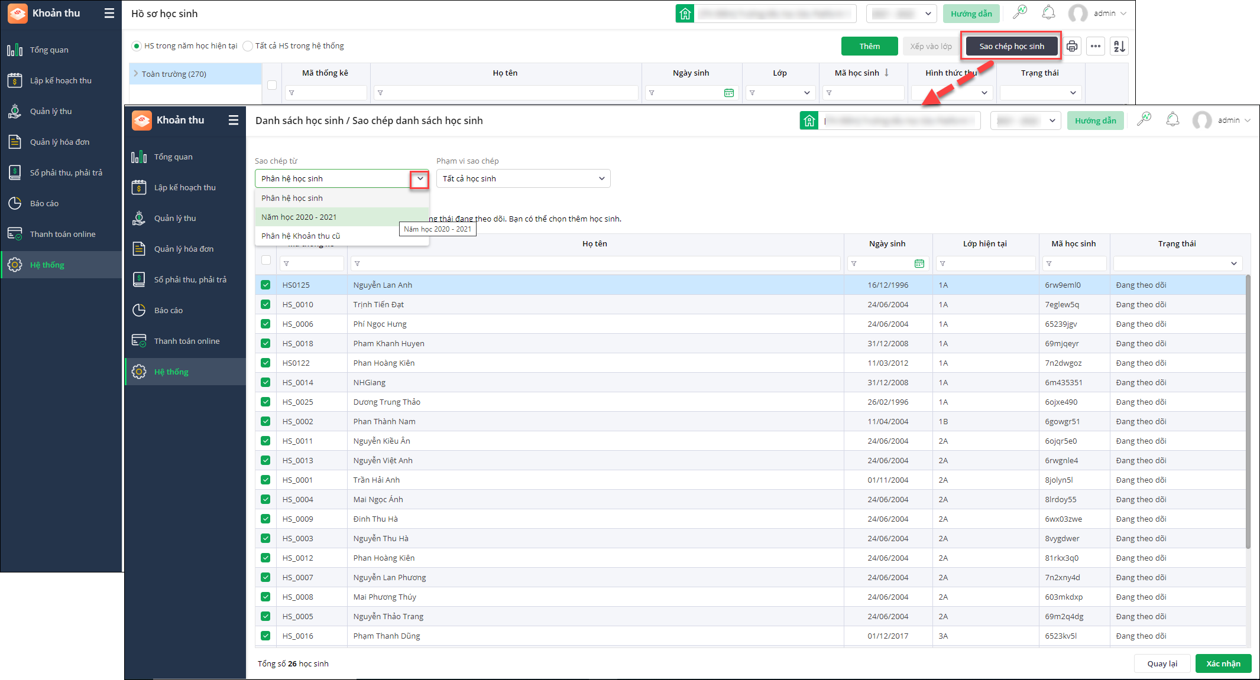Viewport: 1260px width, 680px height.
Task: Open the calendar picker in the Ngày sinh filter
Action: tap(919, 263)
